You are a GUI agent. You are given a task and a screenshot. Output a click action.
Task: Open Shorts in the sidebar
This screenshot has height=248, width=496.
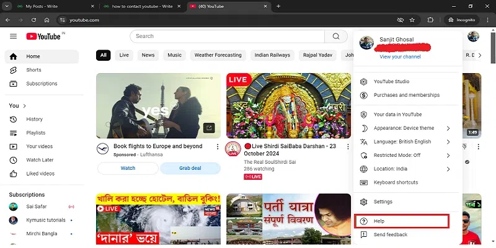pos(42,70)
